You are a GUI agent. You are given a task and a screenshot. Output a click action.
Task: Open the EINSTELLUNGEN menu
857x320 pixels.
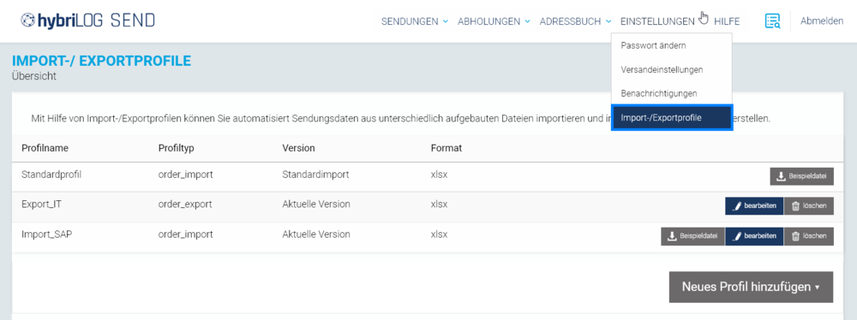(657, 21)
